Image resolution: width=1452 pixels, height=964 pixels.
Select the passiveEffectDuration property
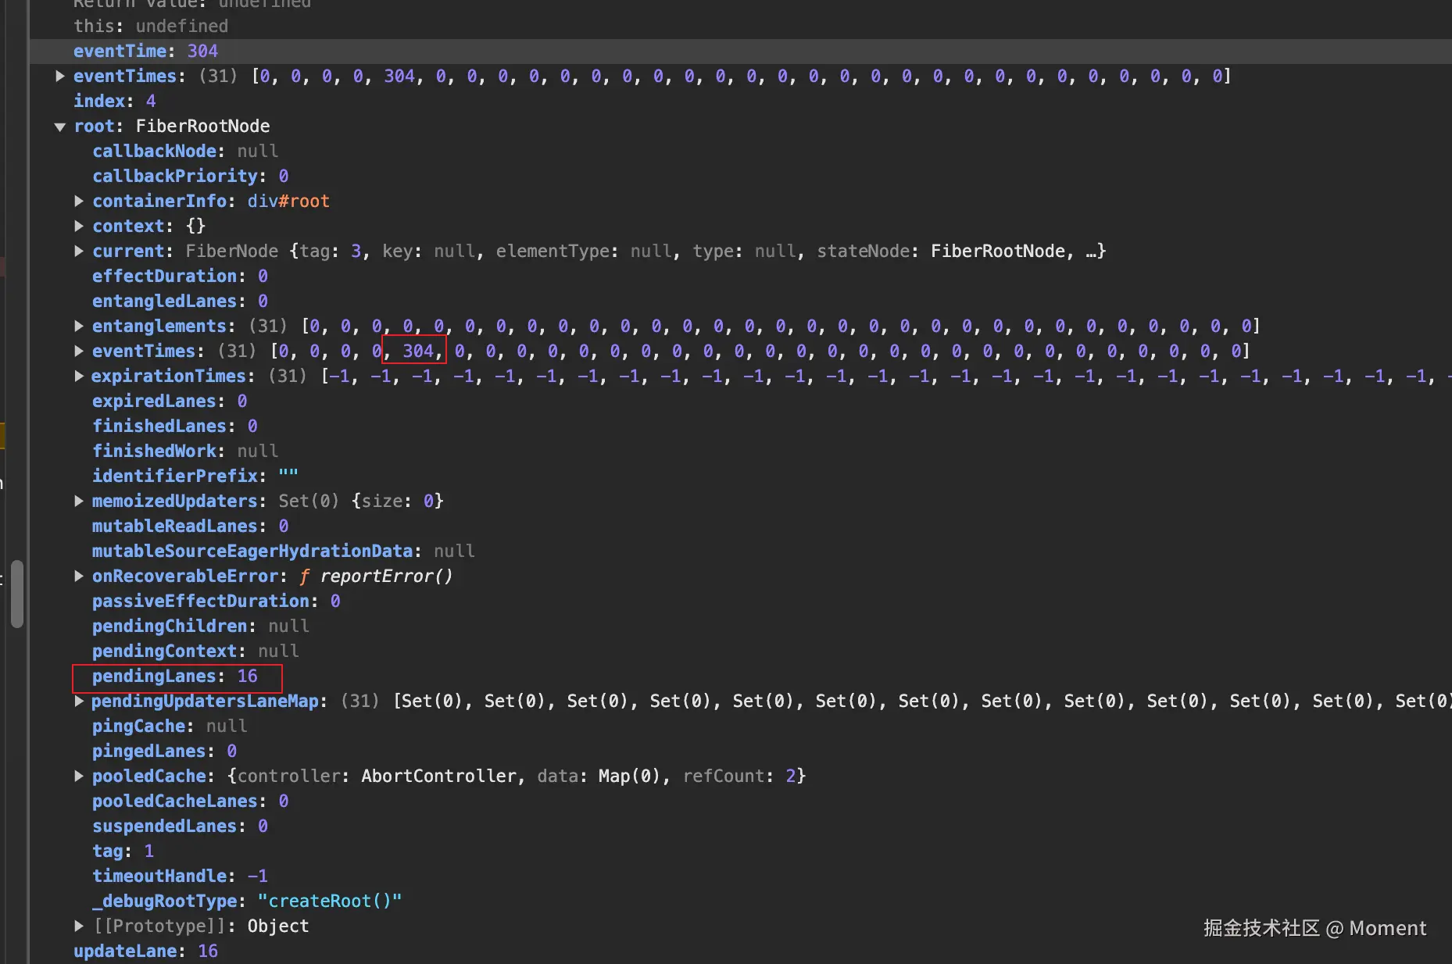point(216,601)
